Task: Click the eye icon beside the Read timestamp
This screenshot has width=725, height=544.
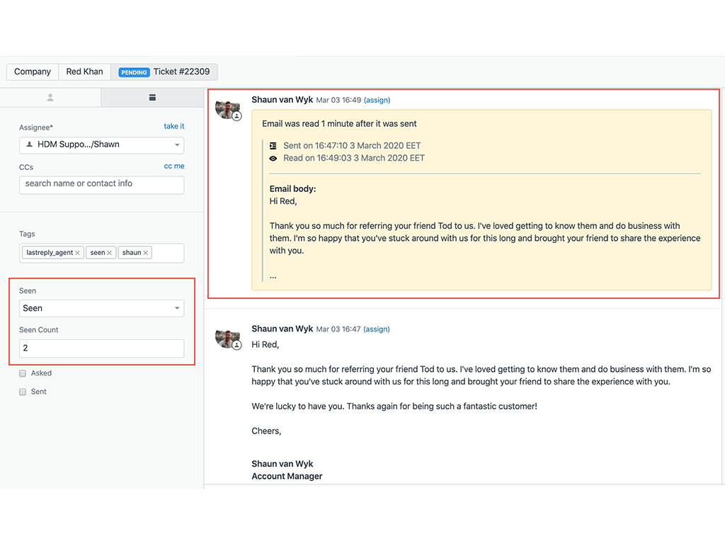Action: click(273, 158)
